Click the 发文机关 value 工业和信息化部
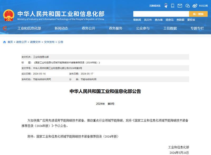211x155 pixels. 41,57
